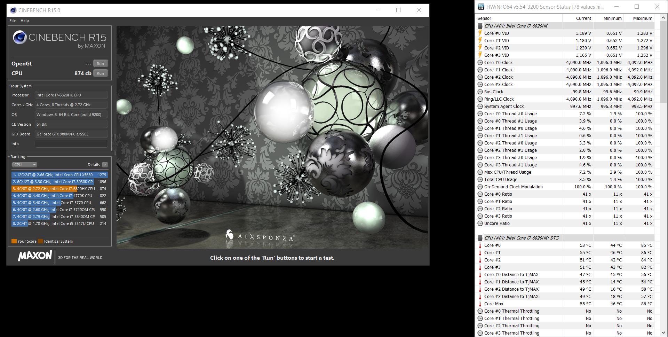The image size is (668, 337).
Task: Run the OpenGL benchmark test
Action: pyautogui.click(x=100, y=64)
